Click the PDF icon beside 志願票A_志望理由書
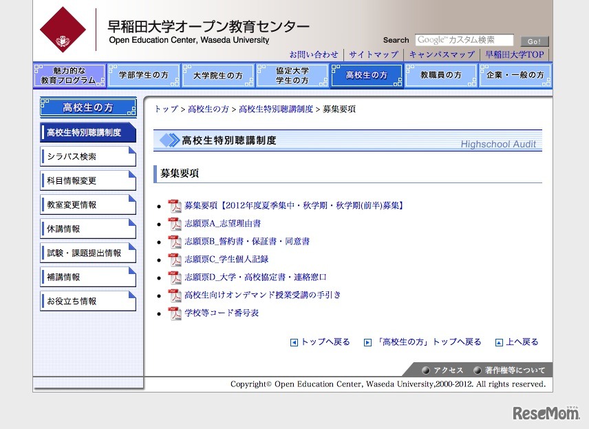 [x=174, y=223]
